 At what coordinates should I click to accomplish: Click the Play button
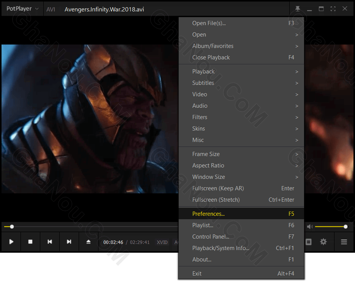(11, 242)
